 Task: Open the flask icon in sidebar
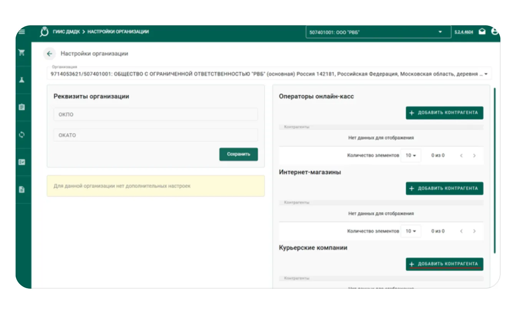(x=22, y=80)
